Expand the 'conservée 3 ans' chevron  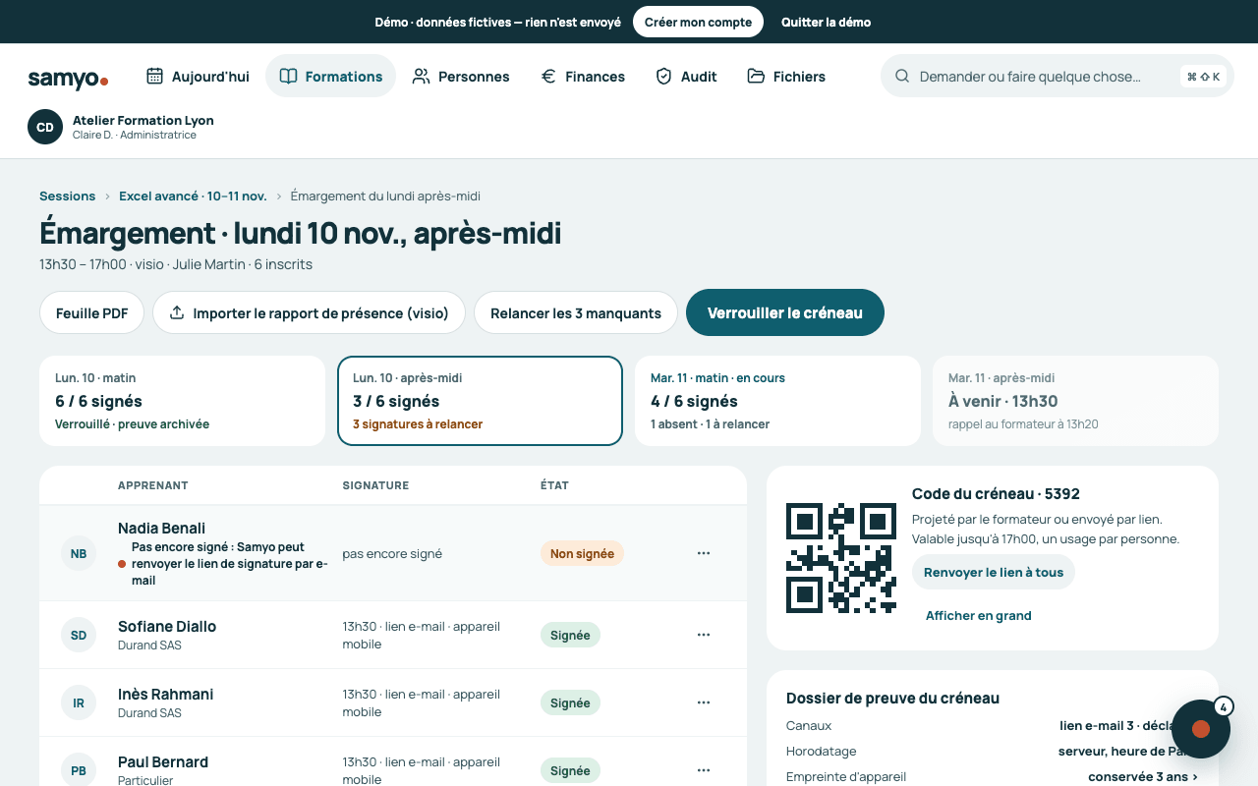(1195, 777)
